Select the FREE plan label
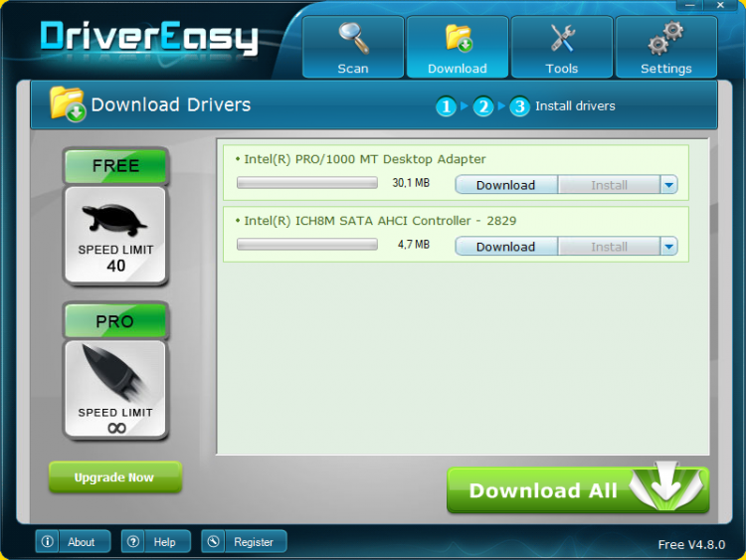Image resolution: width=746 pixels, height=560 pixels. [115, 166]
